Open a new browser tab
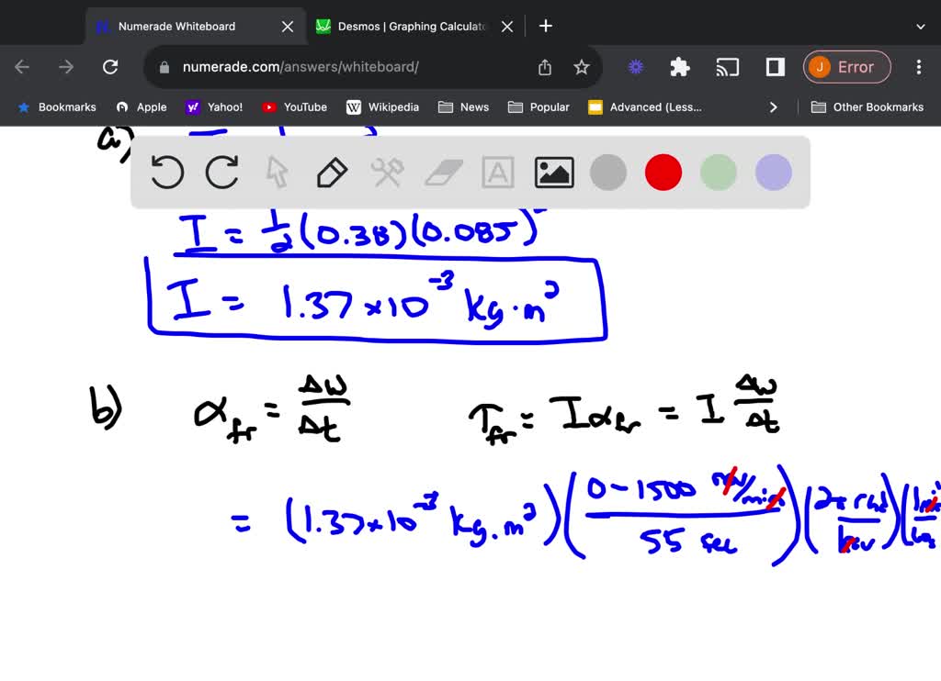The width and height of the screenshot is (941, 681). pos(546,26)
